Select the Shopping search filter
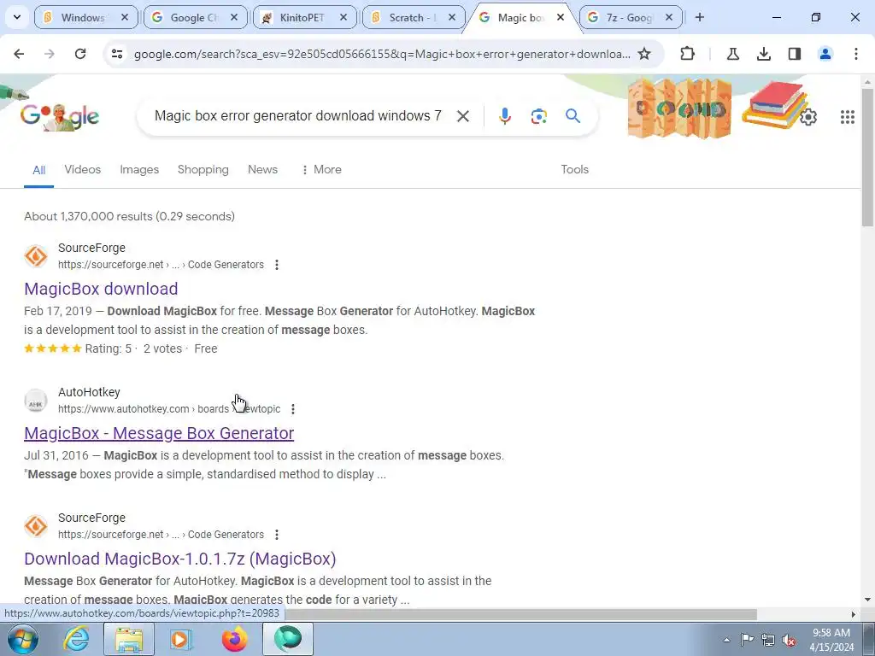The height and width of the screenshot is (656, 875). point(203,170)
